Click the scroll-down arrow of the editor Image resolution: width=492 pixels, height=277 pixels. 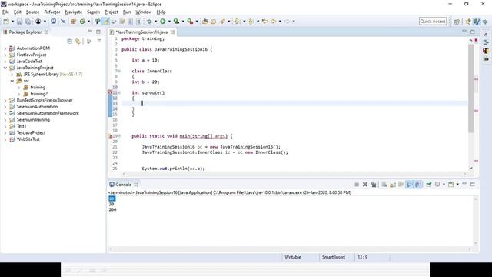[470, 168]
